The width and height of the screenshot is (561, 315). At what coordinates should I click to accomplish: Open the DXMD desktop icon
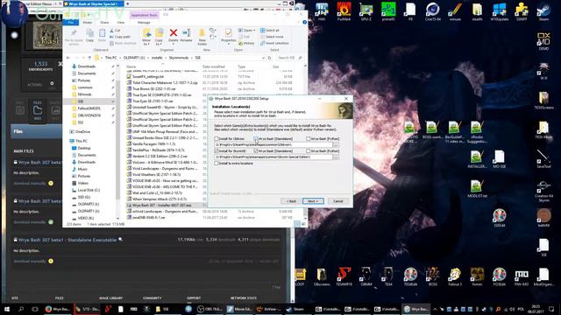pos(543,41)
